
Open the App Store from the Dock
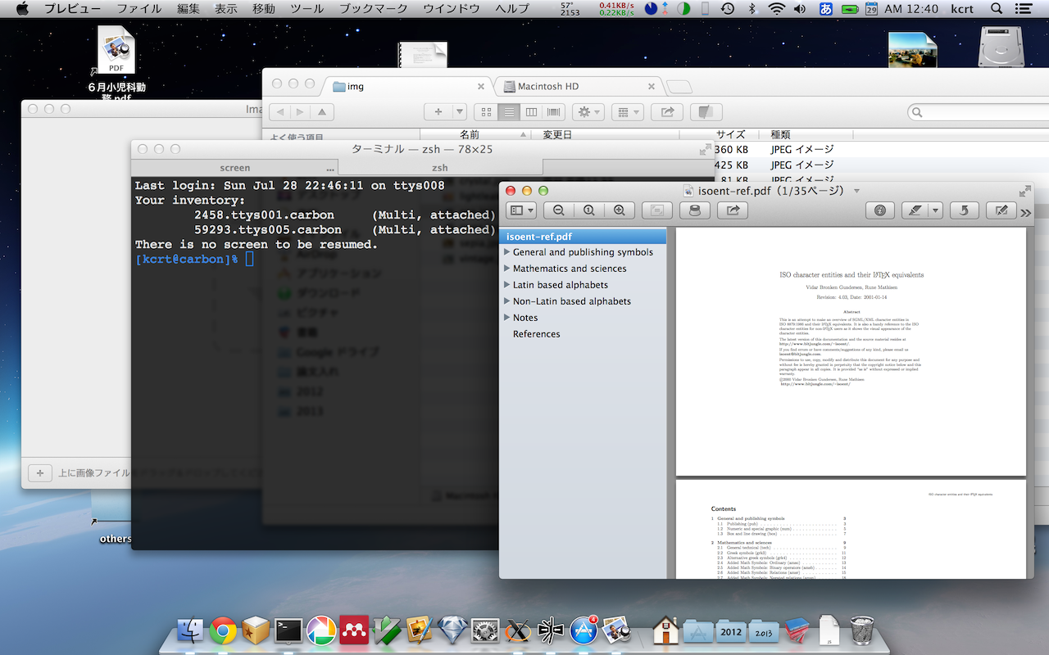[584, 630]
